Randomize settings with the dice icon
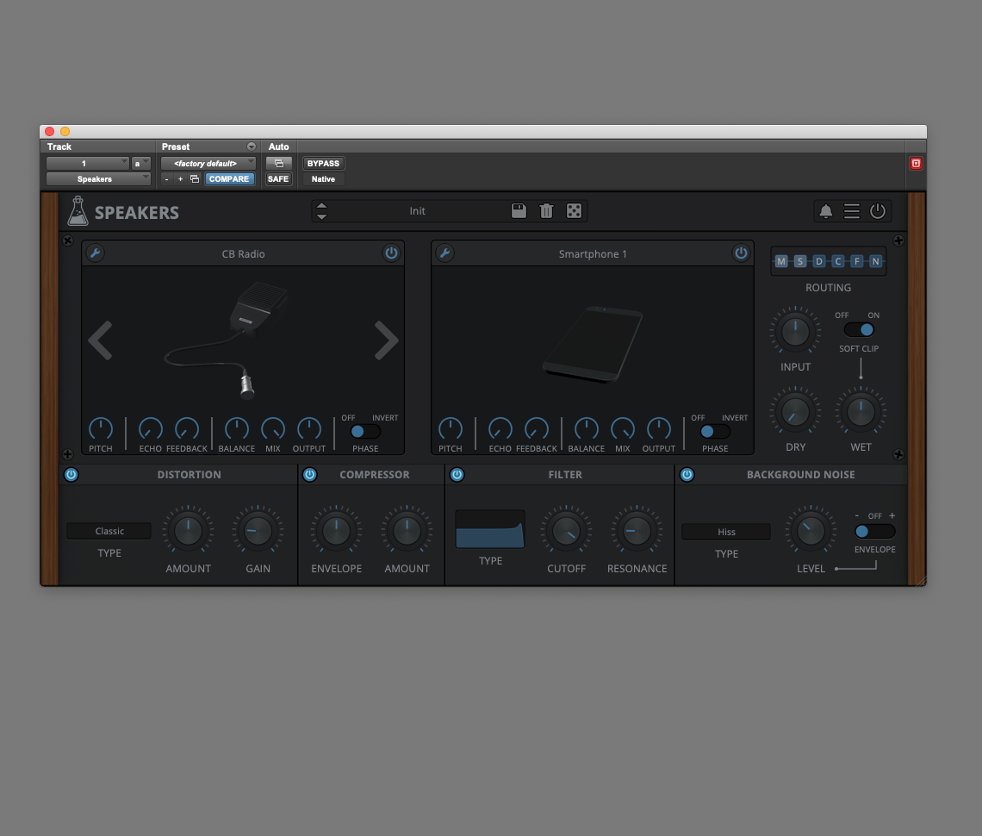The height and width of the screenshot is (836, 982). tap(574, 210)
